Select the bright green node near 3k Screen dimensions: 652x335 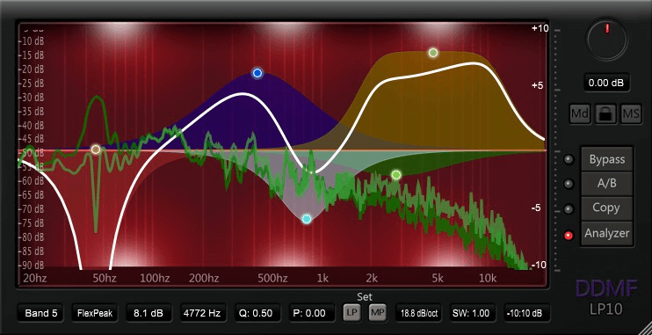[x=396, y=175]
